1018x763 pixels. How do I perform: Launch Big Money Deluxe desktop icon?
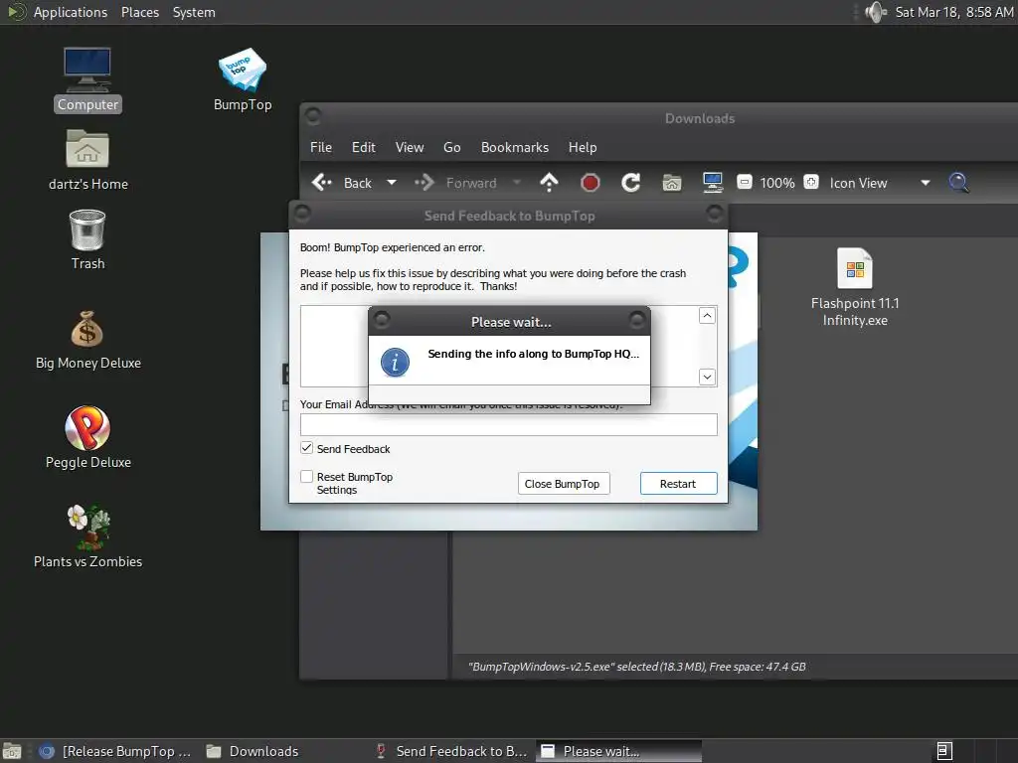87,340
